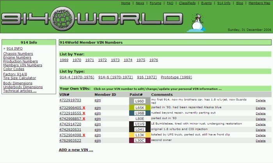Open Events in top navigation
The width and height of the screenshot is (273, 163).
[206, 3]
